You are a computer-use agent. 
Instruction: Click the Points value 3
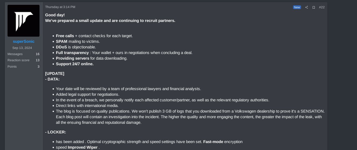(38, 67)
